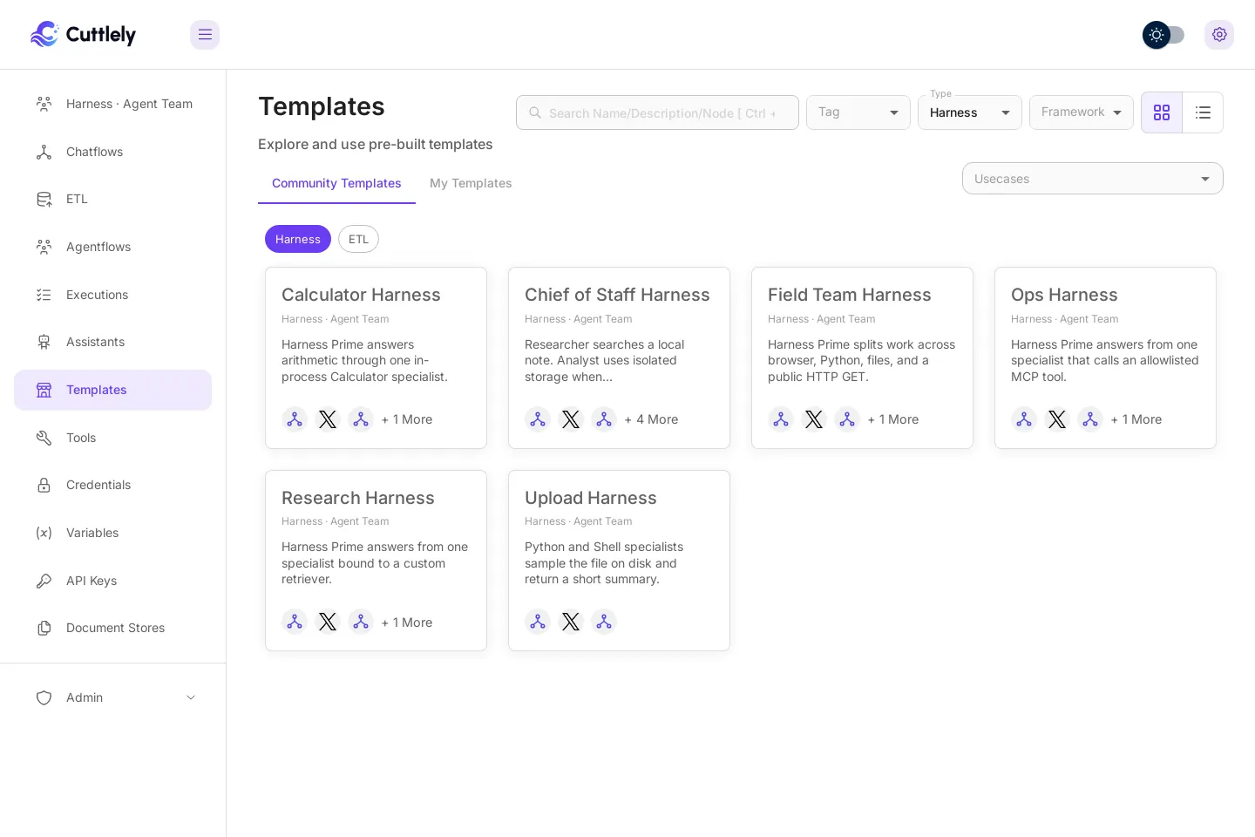
Task: Open the settings gear icon
Action: click(x=1219, y=35)
